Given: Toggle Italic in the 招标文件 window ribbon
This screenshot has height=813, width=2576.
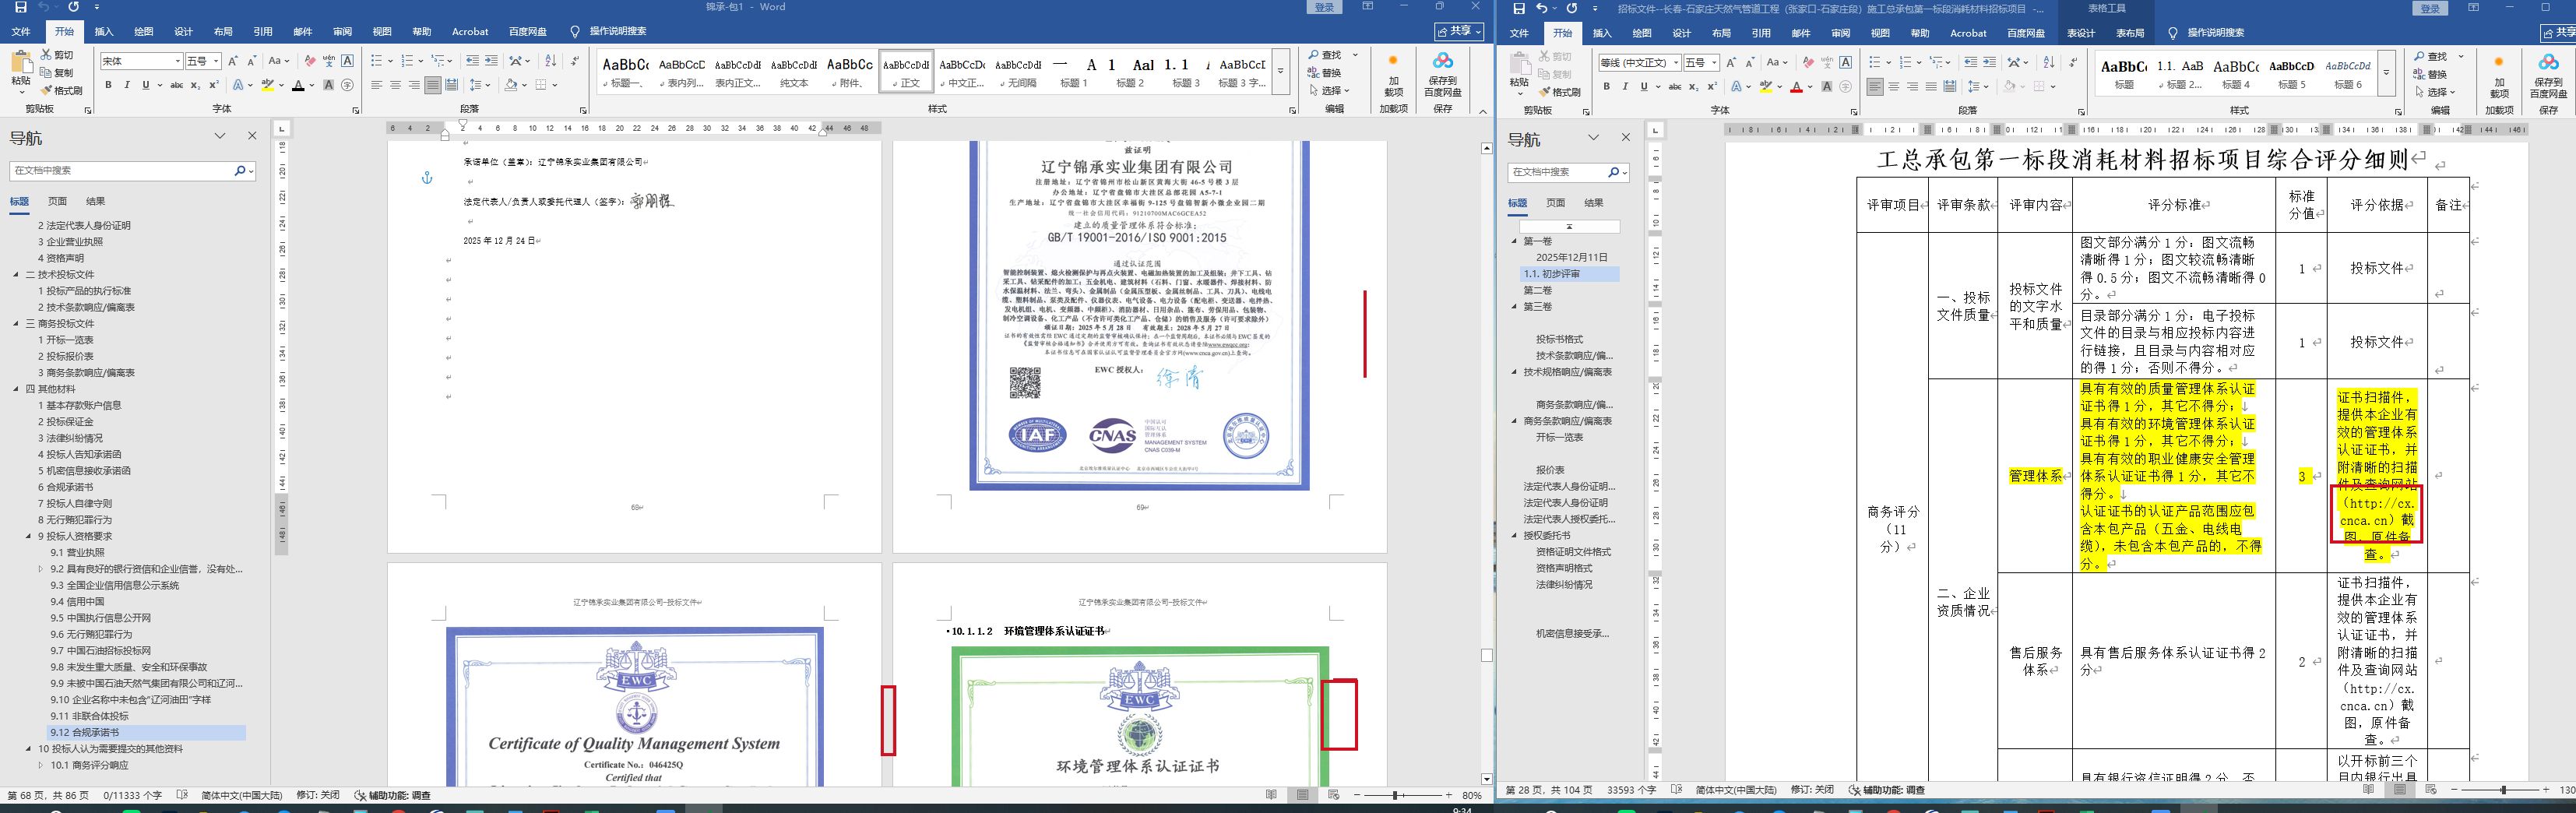Looking at the screenshot, I should pyautogui.click(x=1625, y=87).
